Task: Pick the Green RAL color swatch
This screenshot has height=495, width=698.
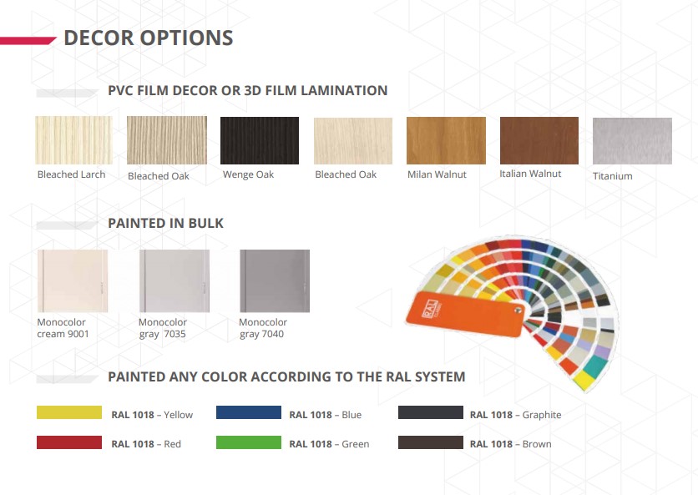Action: tap(249, 442)
